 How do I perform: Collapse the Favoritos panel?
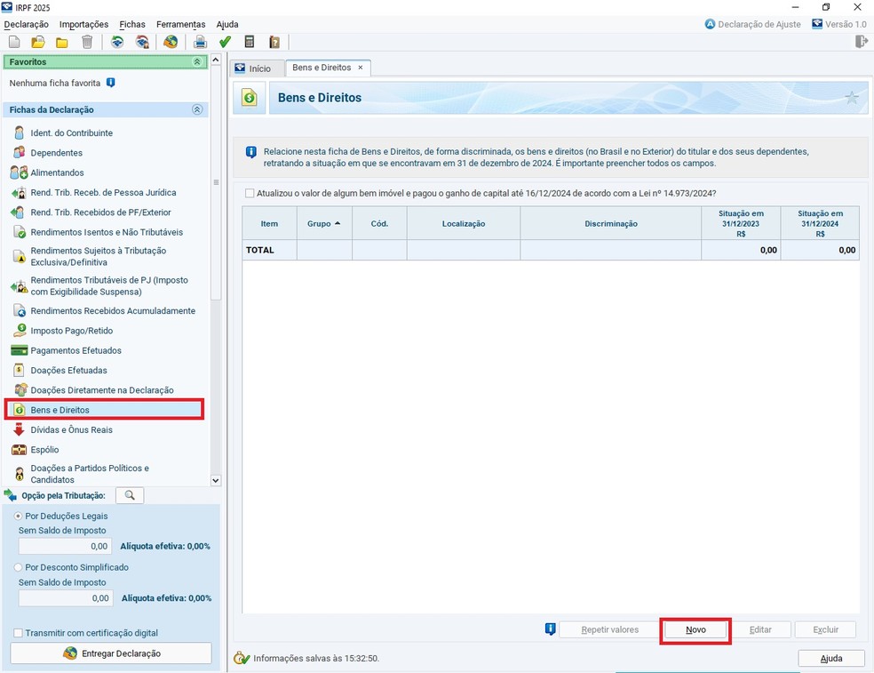point(197,62)
